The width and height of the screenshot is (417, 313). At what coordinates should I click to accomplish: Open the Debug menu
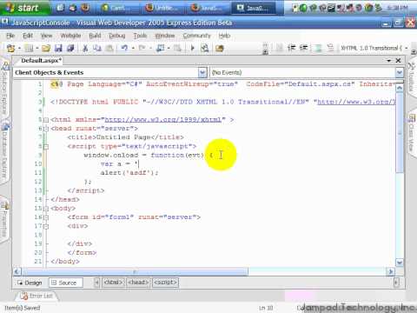117,36
